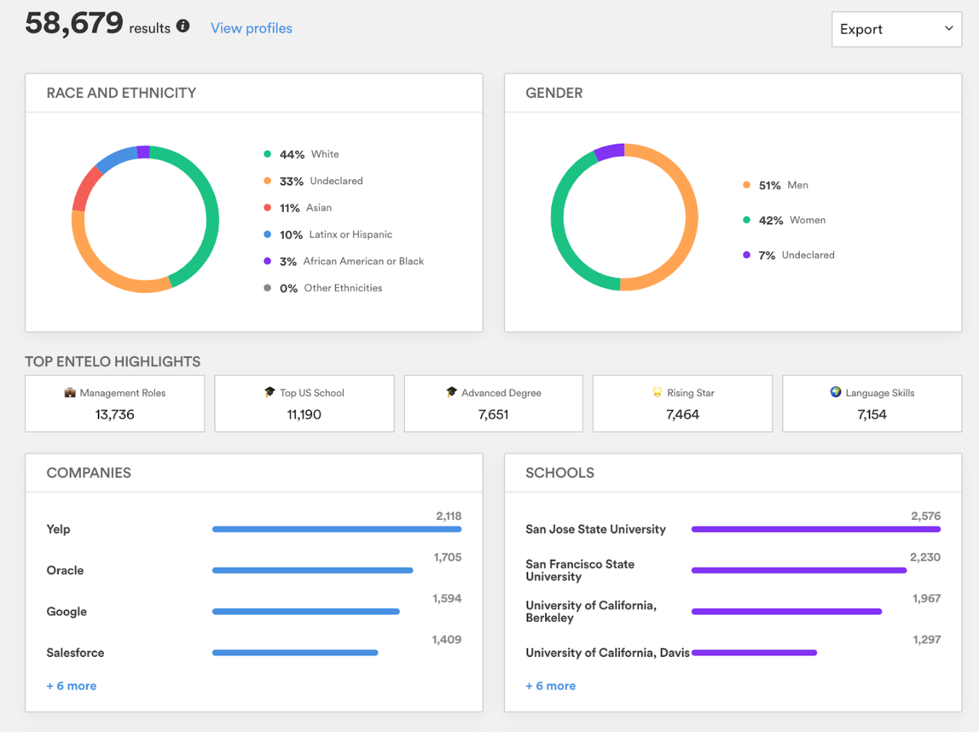Screen dimensions: 979x732
Task: Click the blue Latinx or Hispanic legend dot
Action: click(267, 234)
